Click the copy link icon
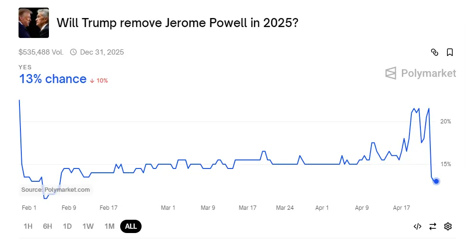The width and height of the screenshot is (466, 243). point(434,52)
